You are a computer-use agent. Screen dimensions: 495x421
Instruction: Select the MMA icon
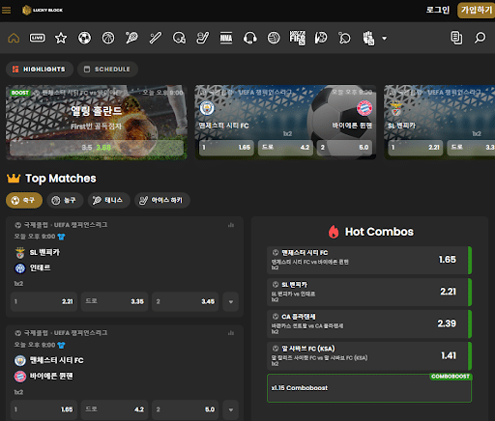tap(226, 38)
